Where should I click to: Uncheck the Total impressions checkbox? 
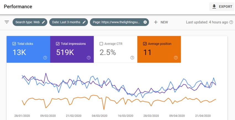click(58, 44)
